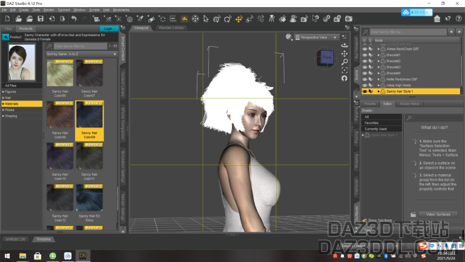Click the Undo arrow in the toolbar
The image size is (465, 262).
74,18
